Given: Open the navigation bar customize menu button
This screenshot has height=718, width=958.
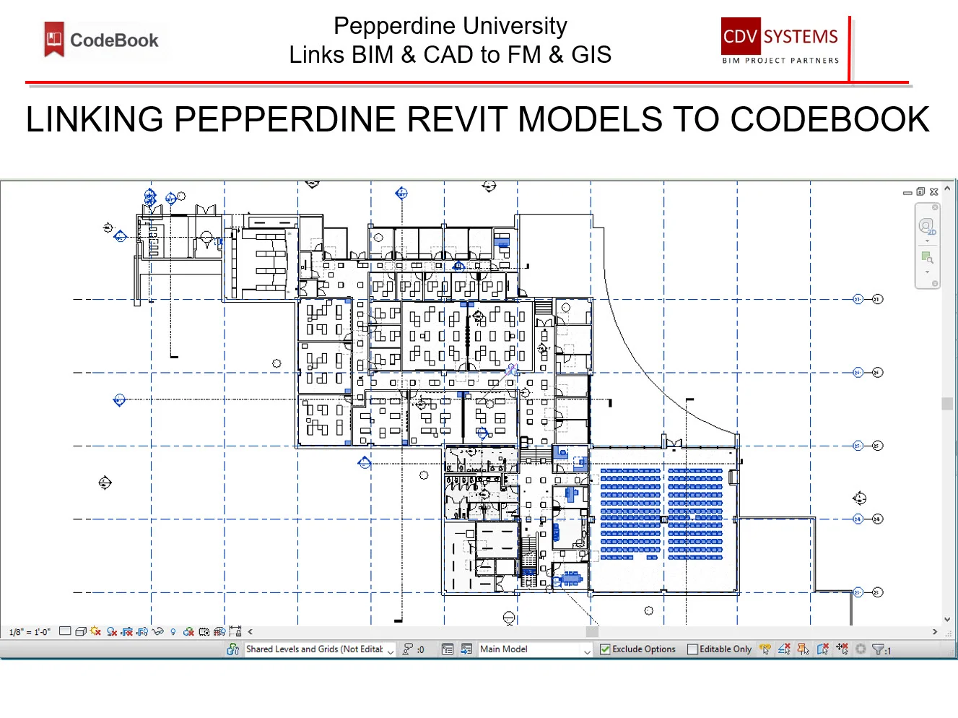Looking at the screenshot, I should pos(935,283).
